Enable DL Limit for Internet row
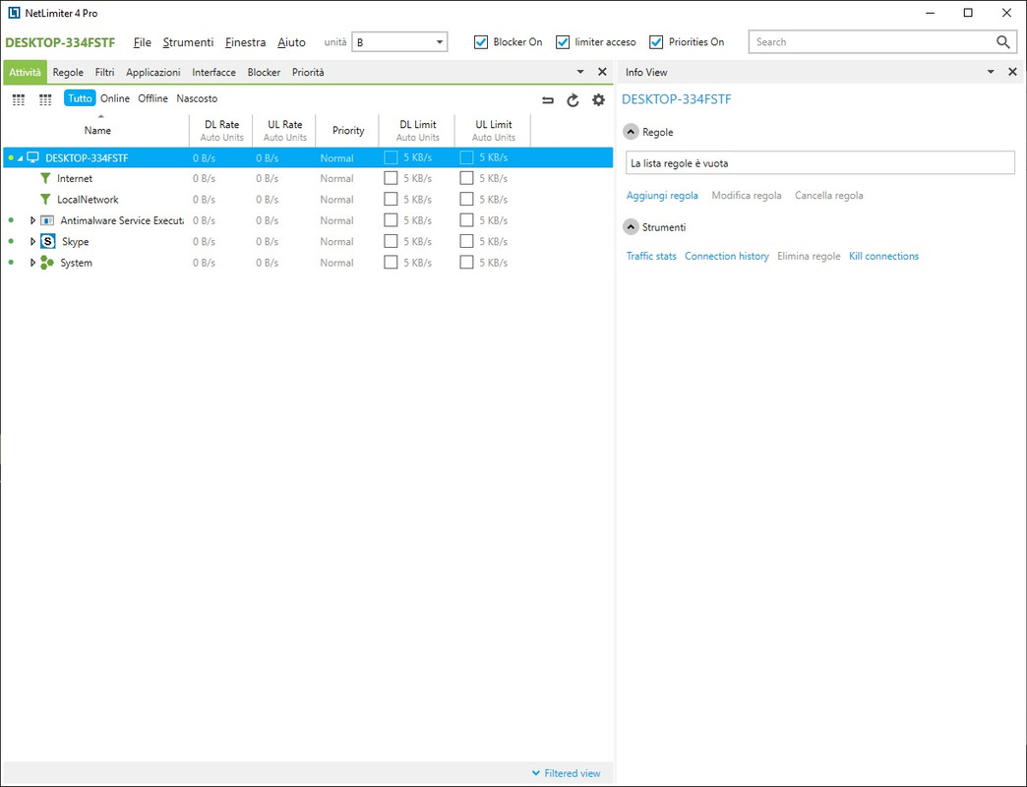1027x787 pixels. (391, 178)
